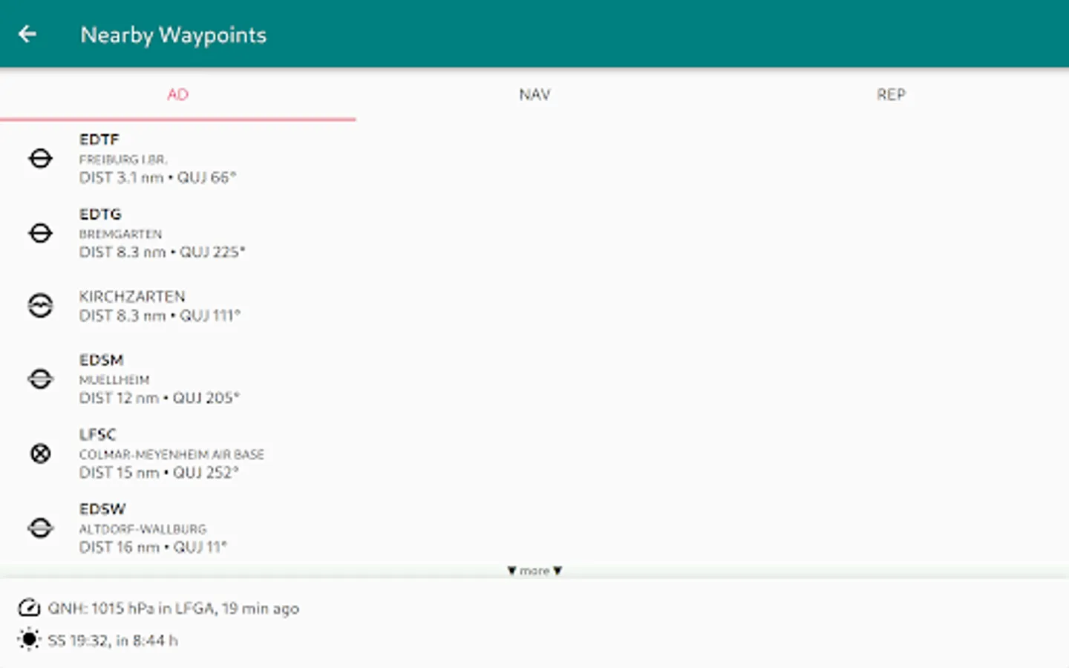Screen dimensions: 1069x668
Task: Select the AD aerodromes tab
Action: (177, 94)
